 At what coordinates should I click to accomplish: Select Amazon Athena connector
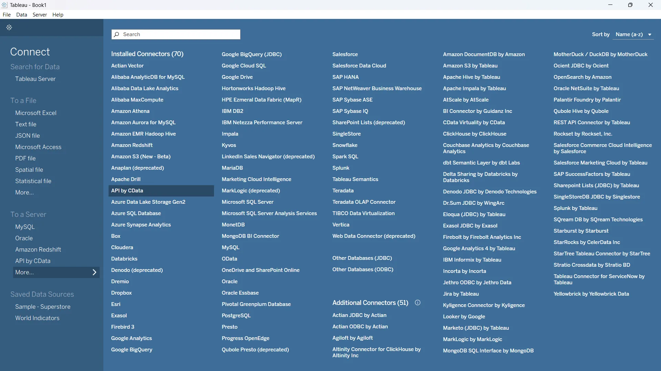pyautogui.click(x=130, y=111)
